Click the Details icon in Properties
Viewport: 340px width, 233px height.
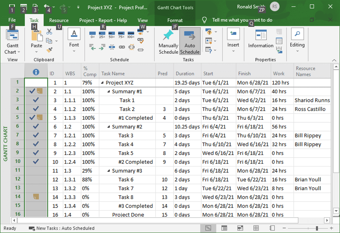coord(279,41)
